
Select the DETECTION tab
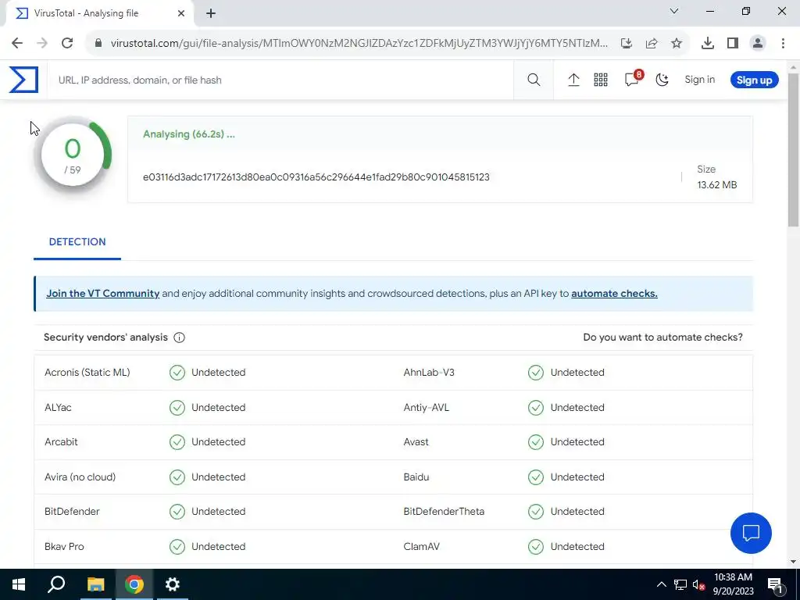point(77,242)
